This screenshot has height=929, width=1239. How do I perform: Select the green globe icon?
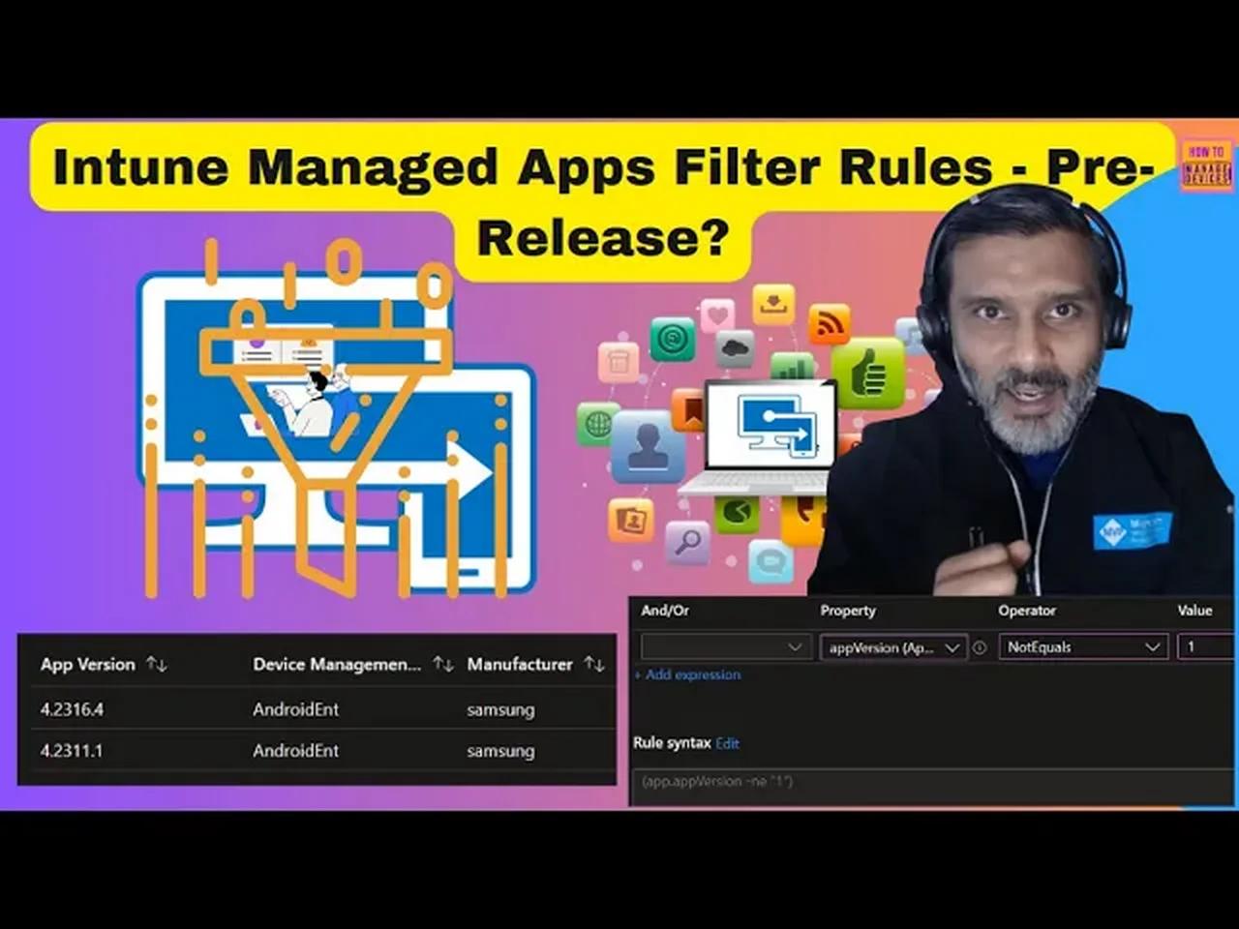(x=598, y=422)
